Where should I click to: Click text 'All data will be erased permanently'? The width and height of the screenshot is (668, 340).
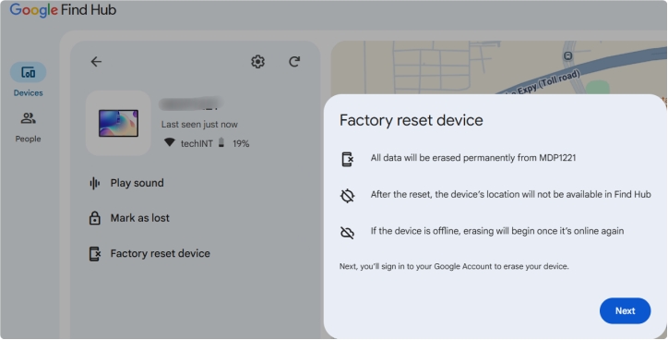[x=473, y=158]
